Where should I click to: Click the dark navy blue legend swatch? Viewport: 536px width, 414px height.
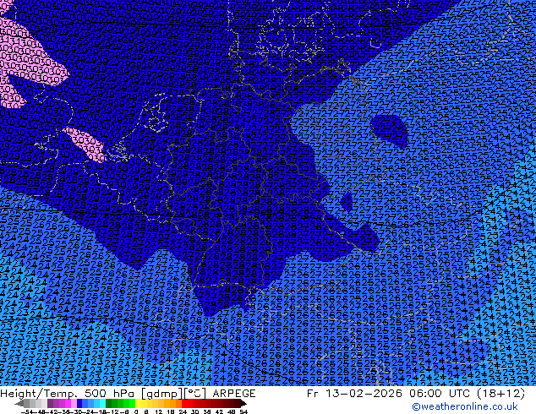(79, 403)
